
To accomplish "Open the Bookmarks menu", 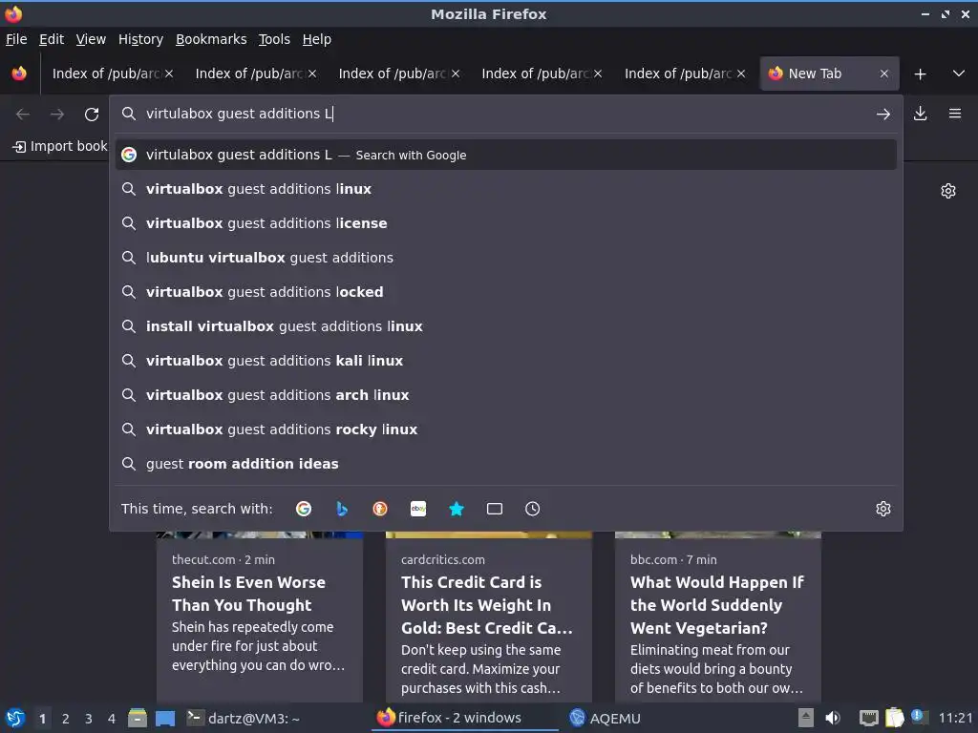I will coord(211,39).
